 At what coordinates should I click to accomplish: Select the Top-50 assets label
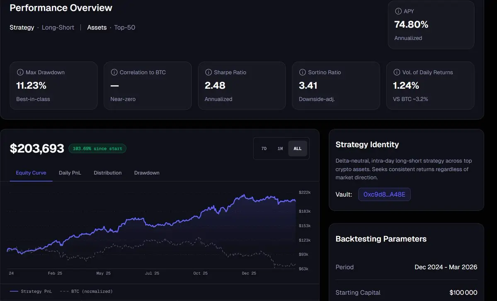pos(125,27)
